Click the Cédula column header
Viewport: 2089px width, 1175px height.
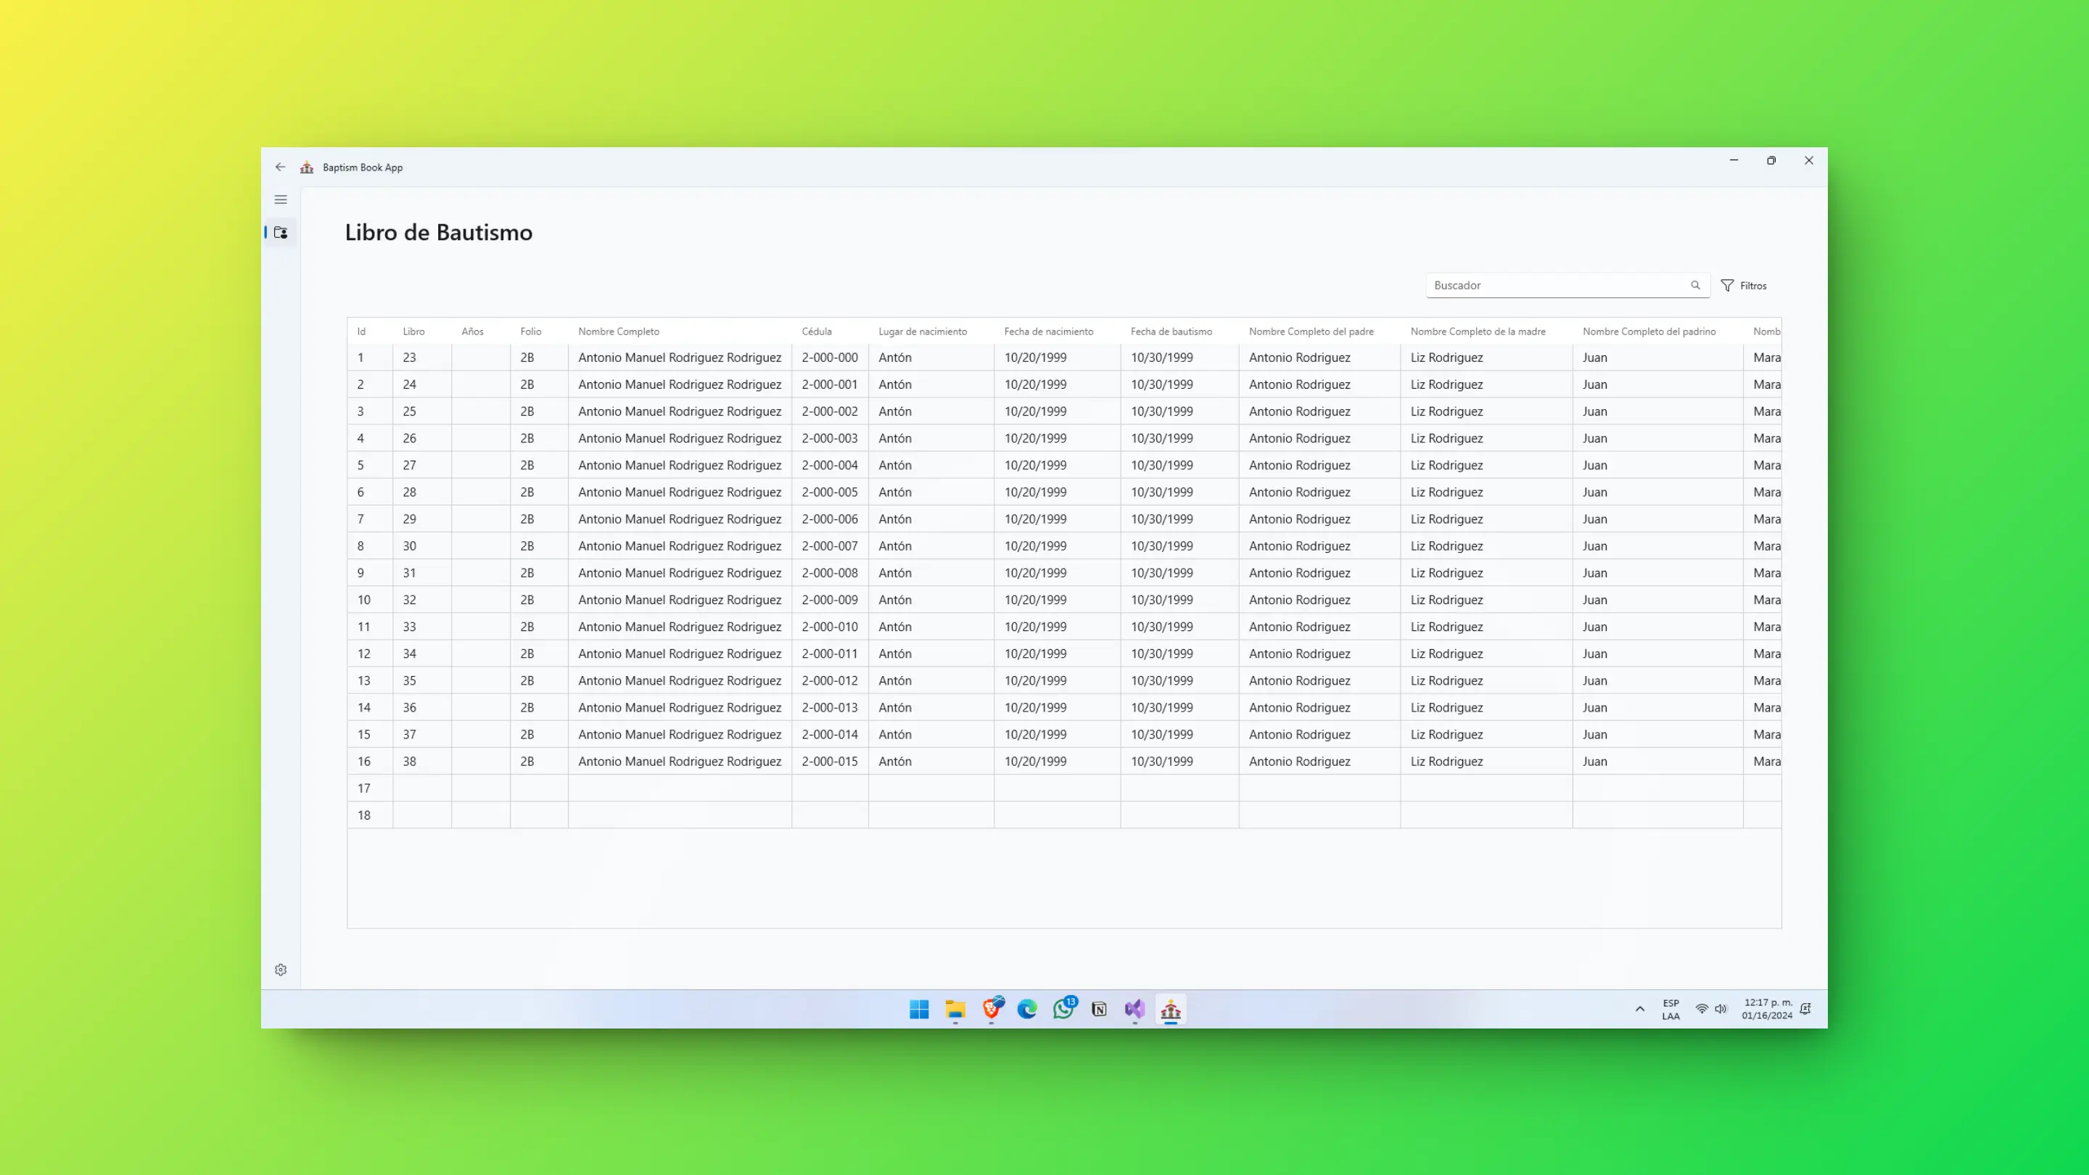click(x=817, y=331)
